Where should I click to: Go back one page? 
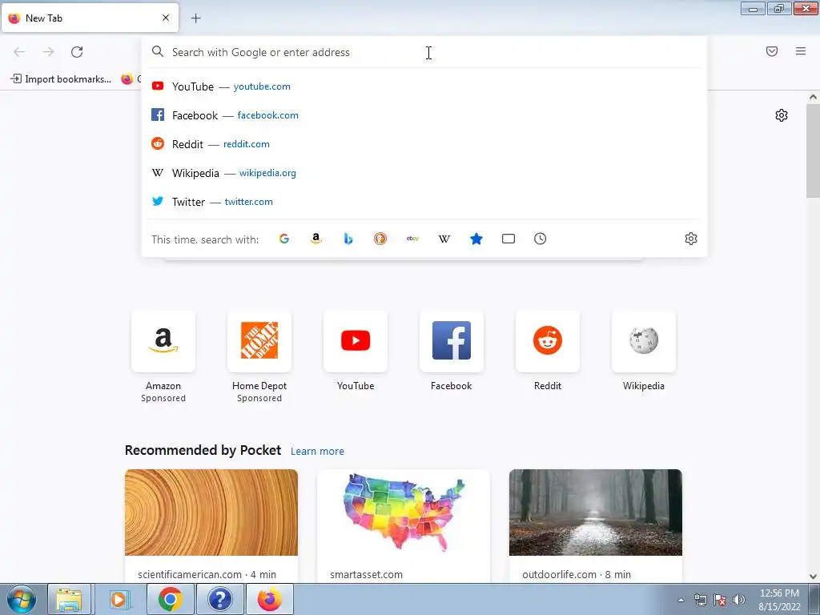tap(19, 52)
